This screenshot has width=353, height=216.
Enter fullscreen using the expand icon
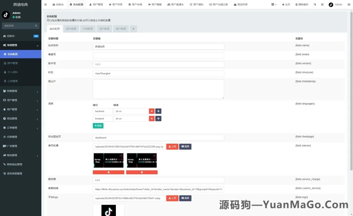point(322,4)
